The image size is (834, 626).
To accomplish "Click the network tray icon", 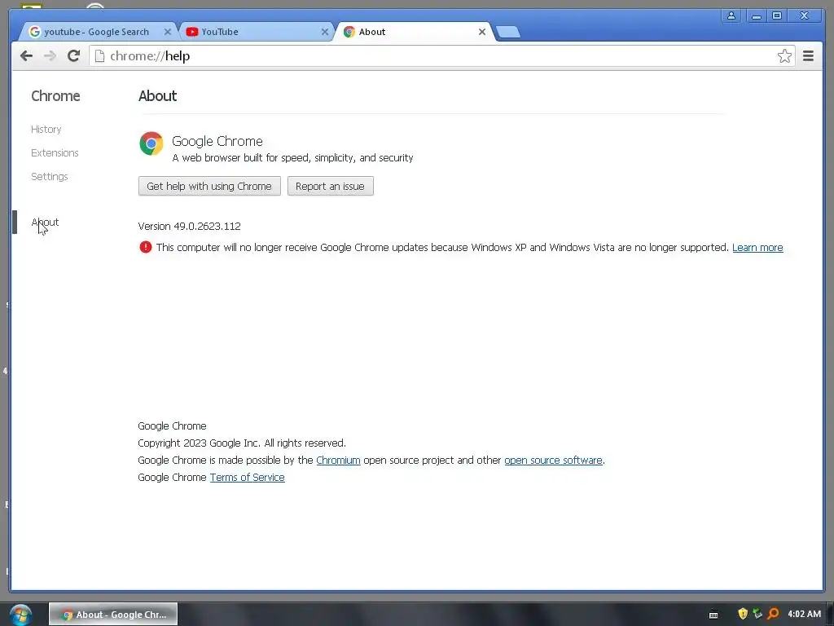I will (758, 614).
